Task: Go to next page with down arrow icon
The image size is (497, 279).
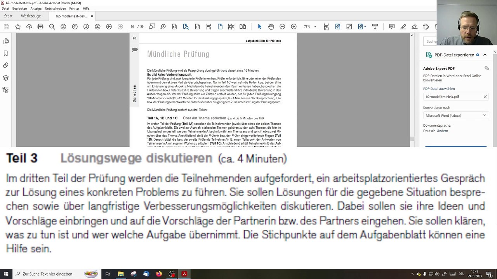Action: coord(86,26)
